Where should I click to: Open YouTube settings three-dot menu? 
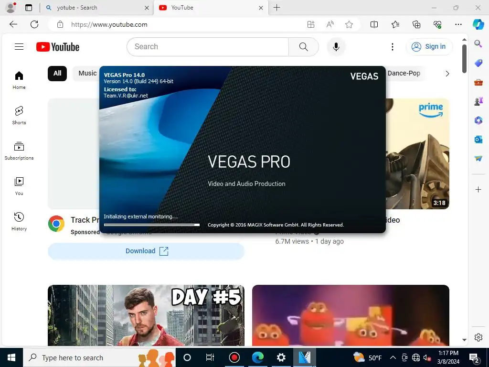(x=393, y=47)
